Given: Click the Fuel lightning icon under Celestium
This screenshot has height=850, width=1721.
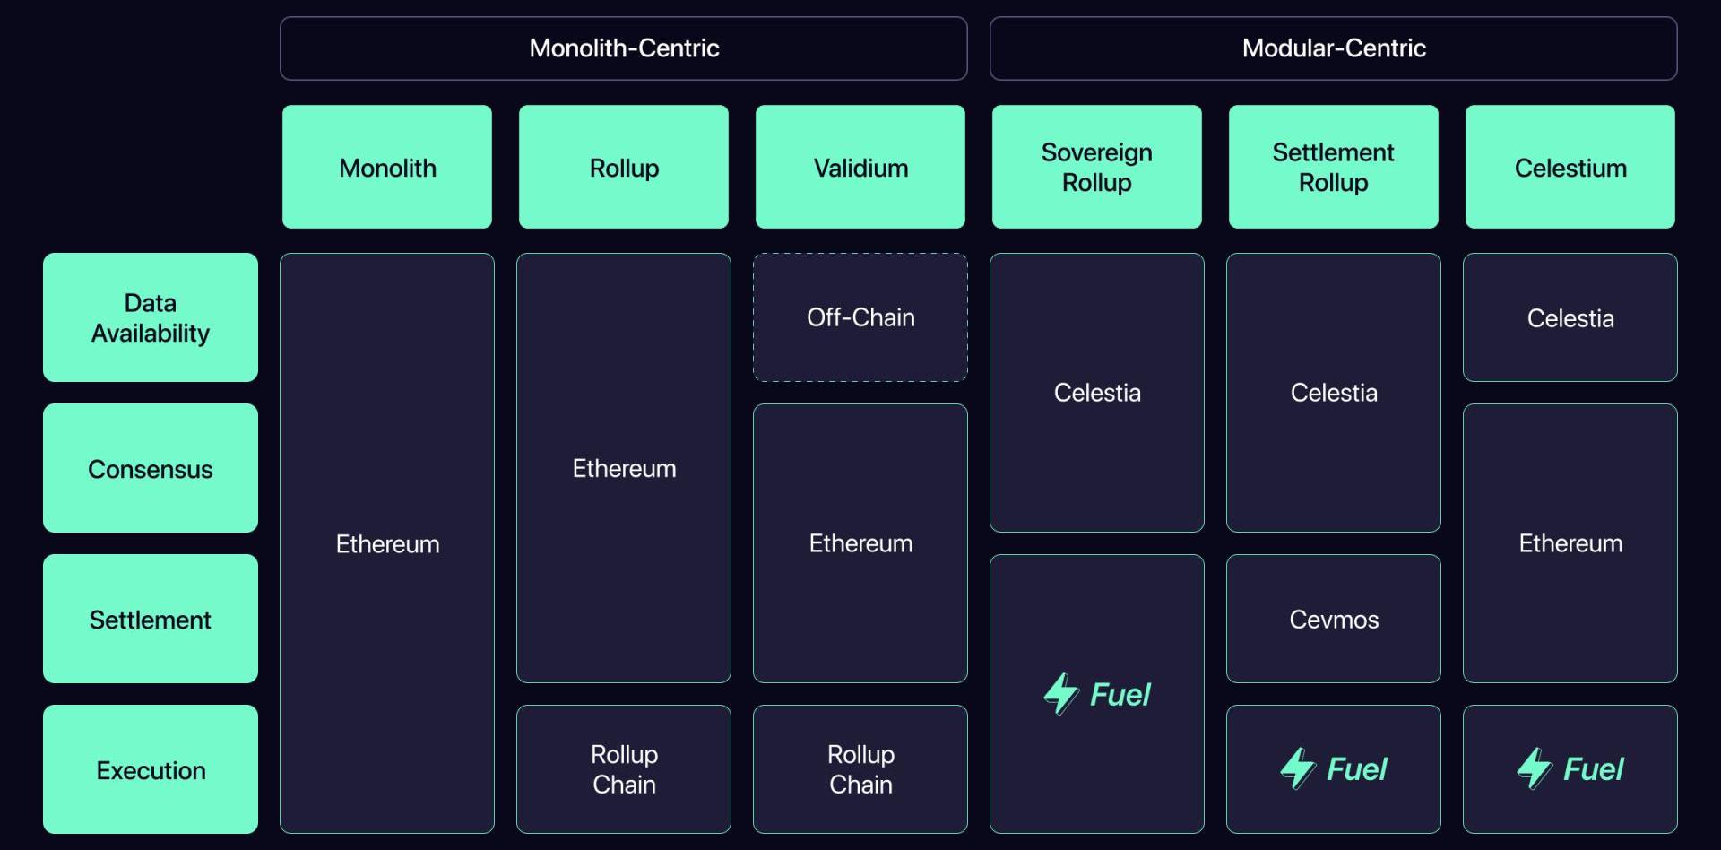Looking at the screenshot, I should click(x=1535, y=768).
